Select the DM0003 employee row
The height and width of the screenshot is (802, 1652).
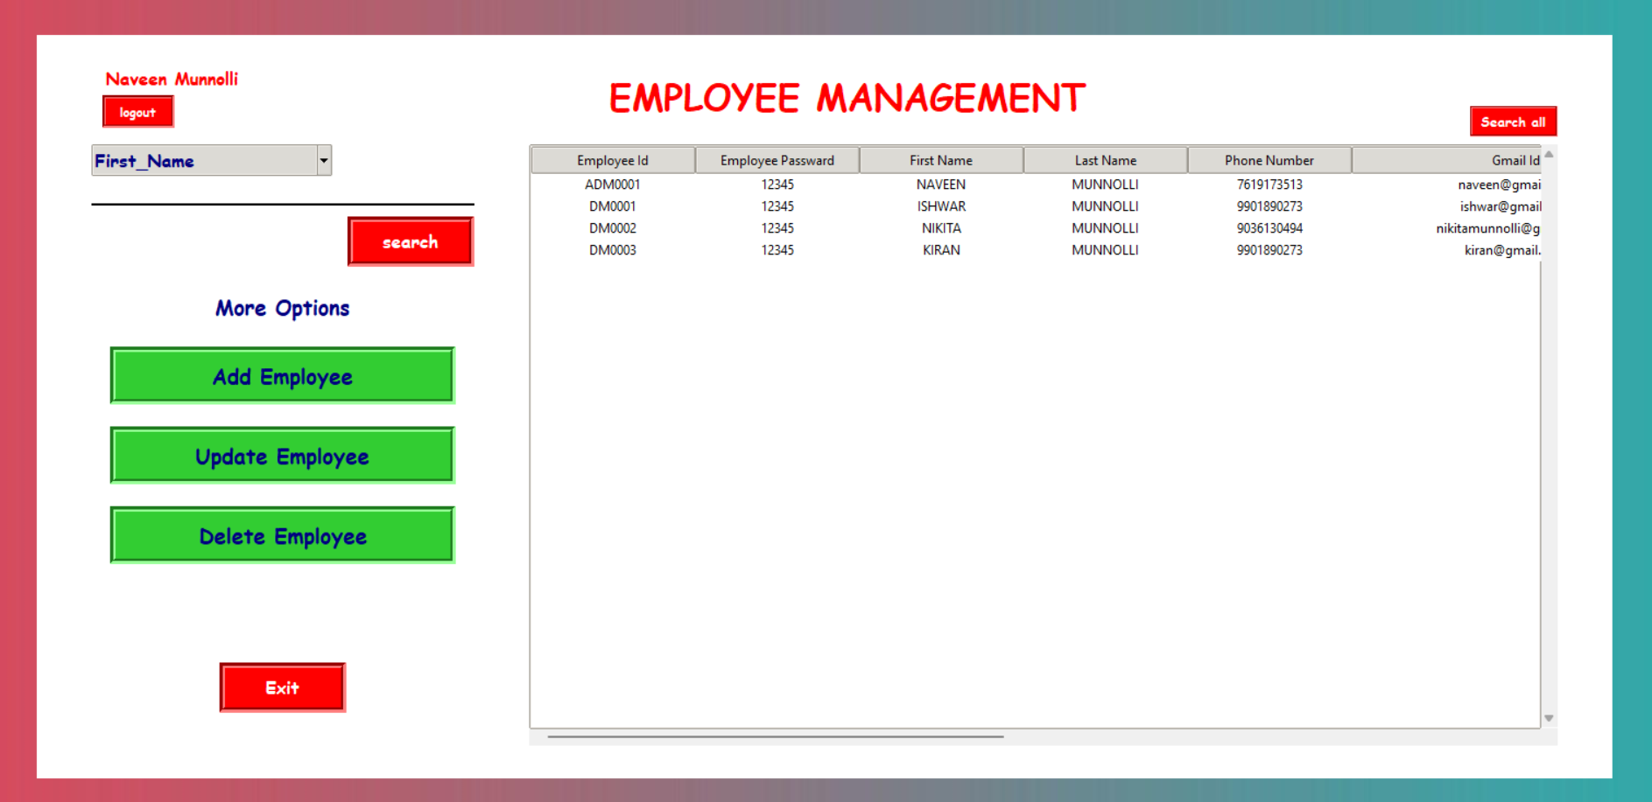coord(1036,250)
